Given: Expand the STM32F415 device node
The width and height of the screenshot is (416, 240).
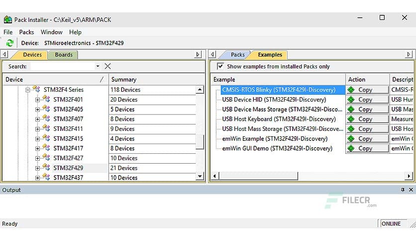Looking at the screenshot, I should point(38,139).
